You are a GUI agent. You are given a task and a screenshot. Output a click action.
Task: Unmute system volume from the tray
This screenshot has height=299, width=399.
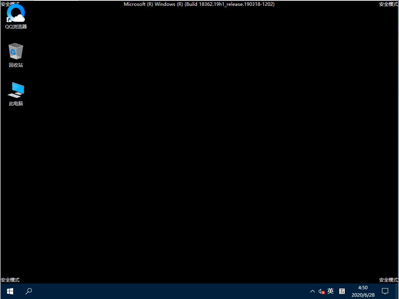coord(321,291)
